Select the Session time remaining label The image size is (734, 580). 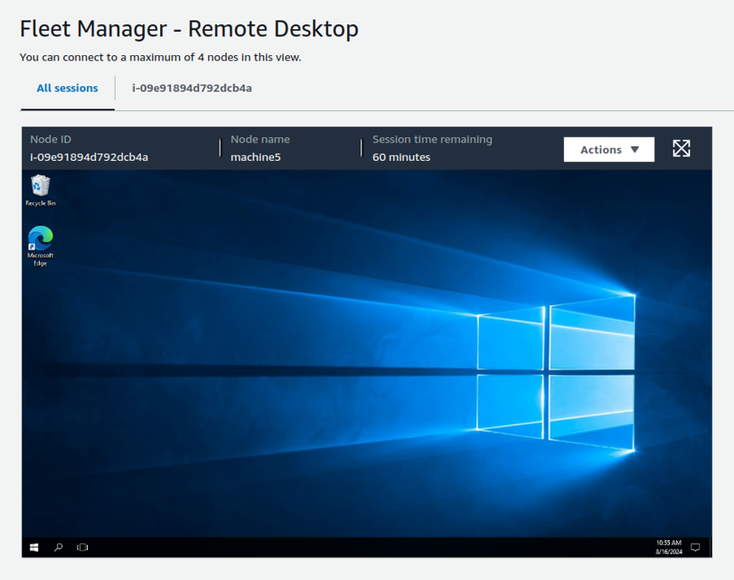pos(432,139)
